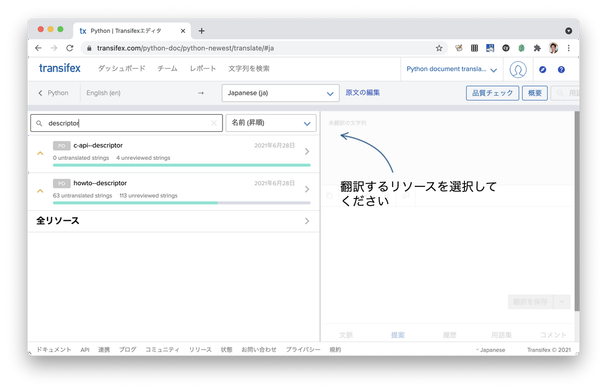Collapse the c-api--descriptor row caret
The image size is (607, 392).
tap(40, 153)
